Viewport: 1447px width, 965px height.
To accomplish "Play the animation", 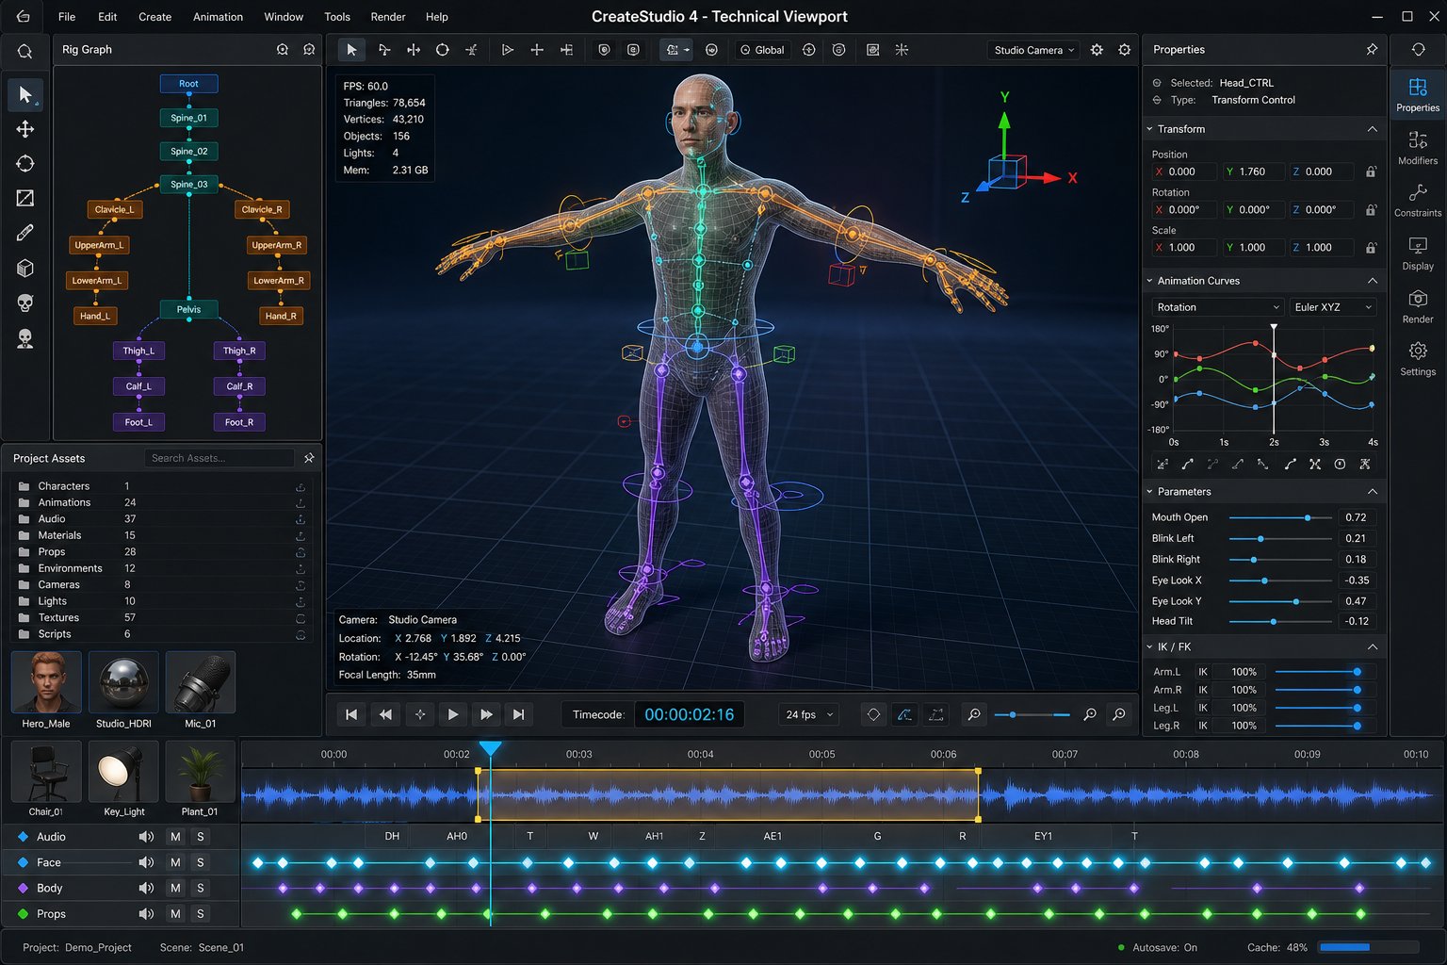I will [x=452, y=714].
